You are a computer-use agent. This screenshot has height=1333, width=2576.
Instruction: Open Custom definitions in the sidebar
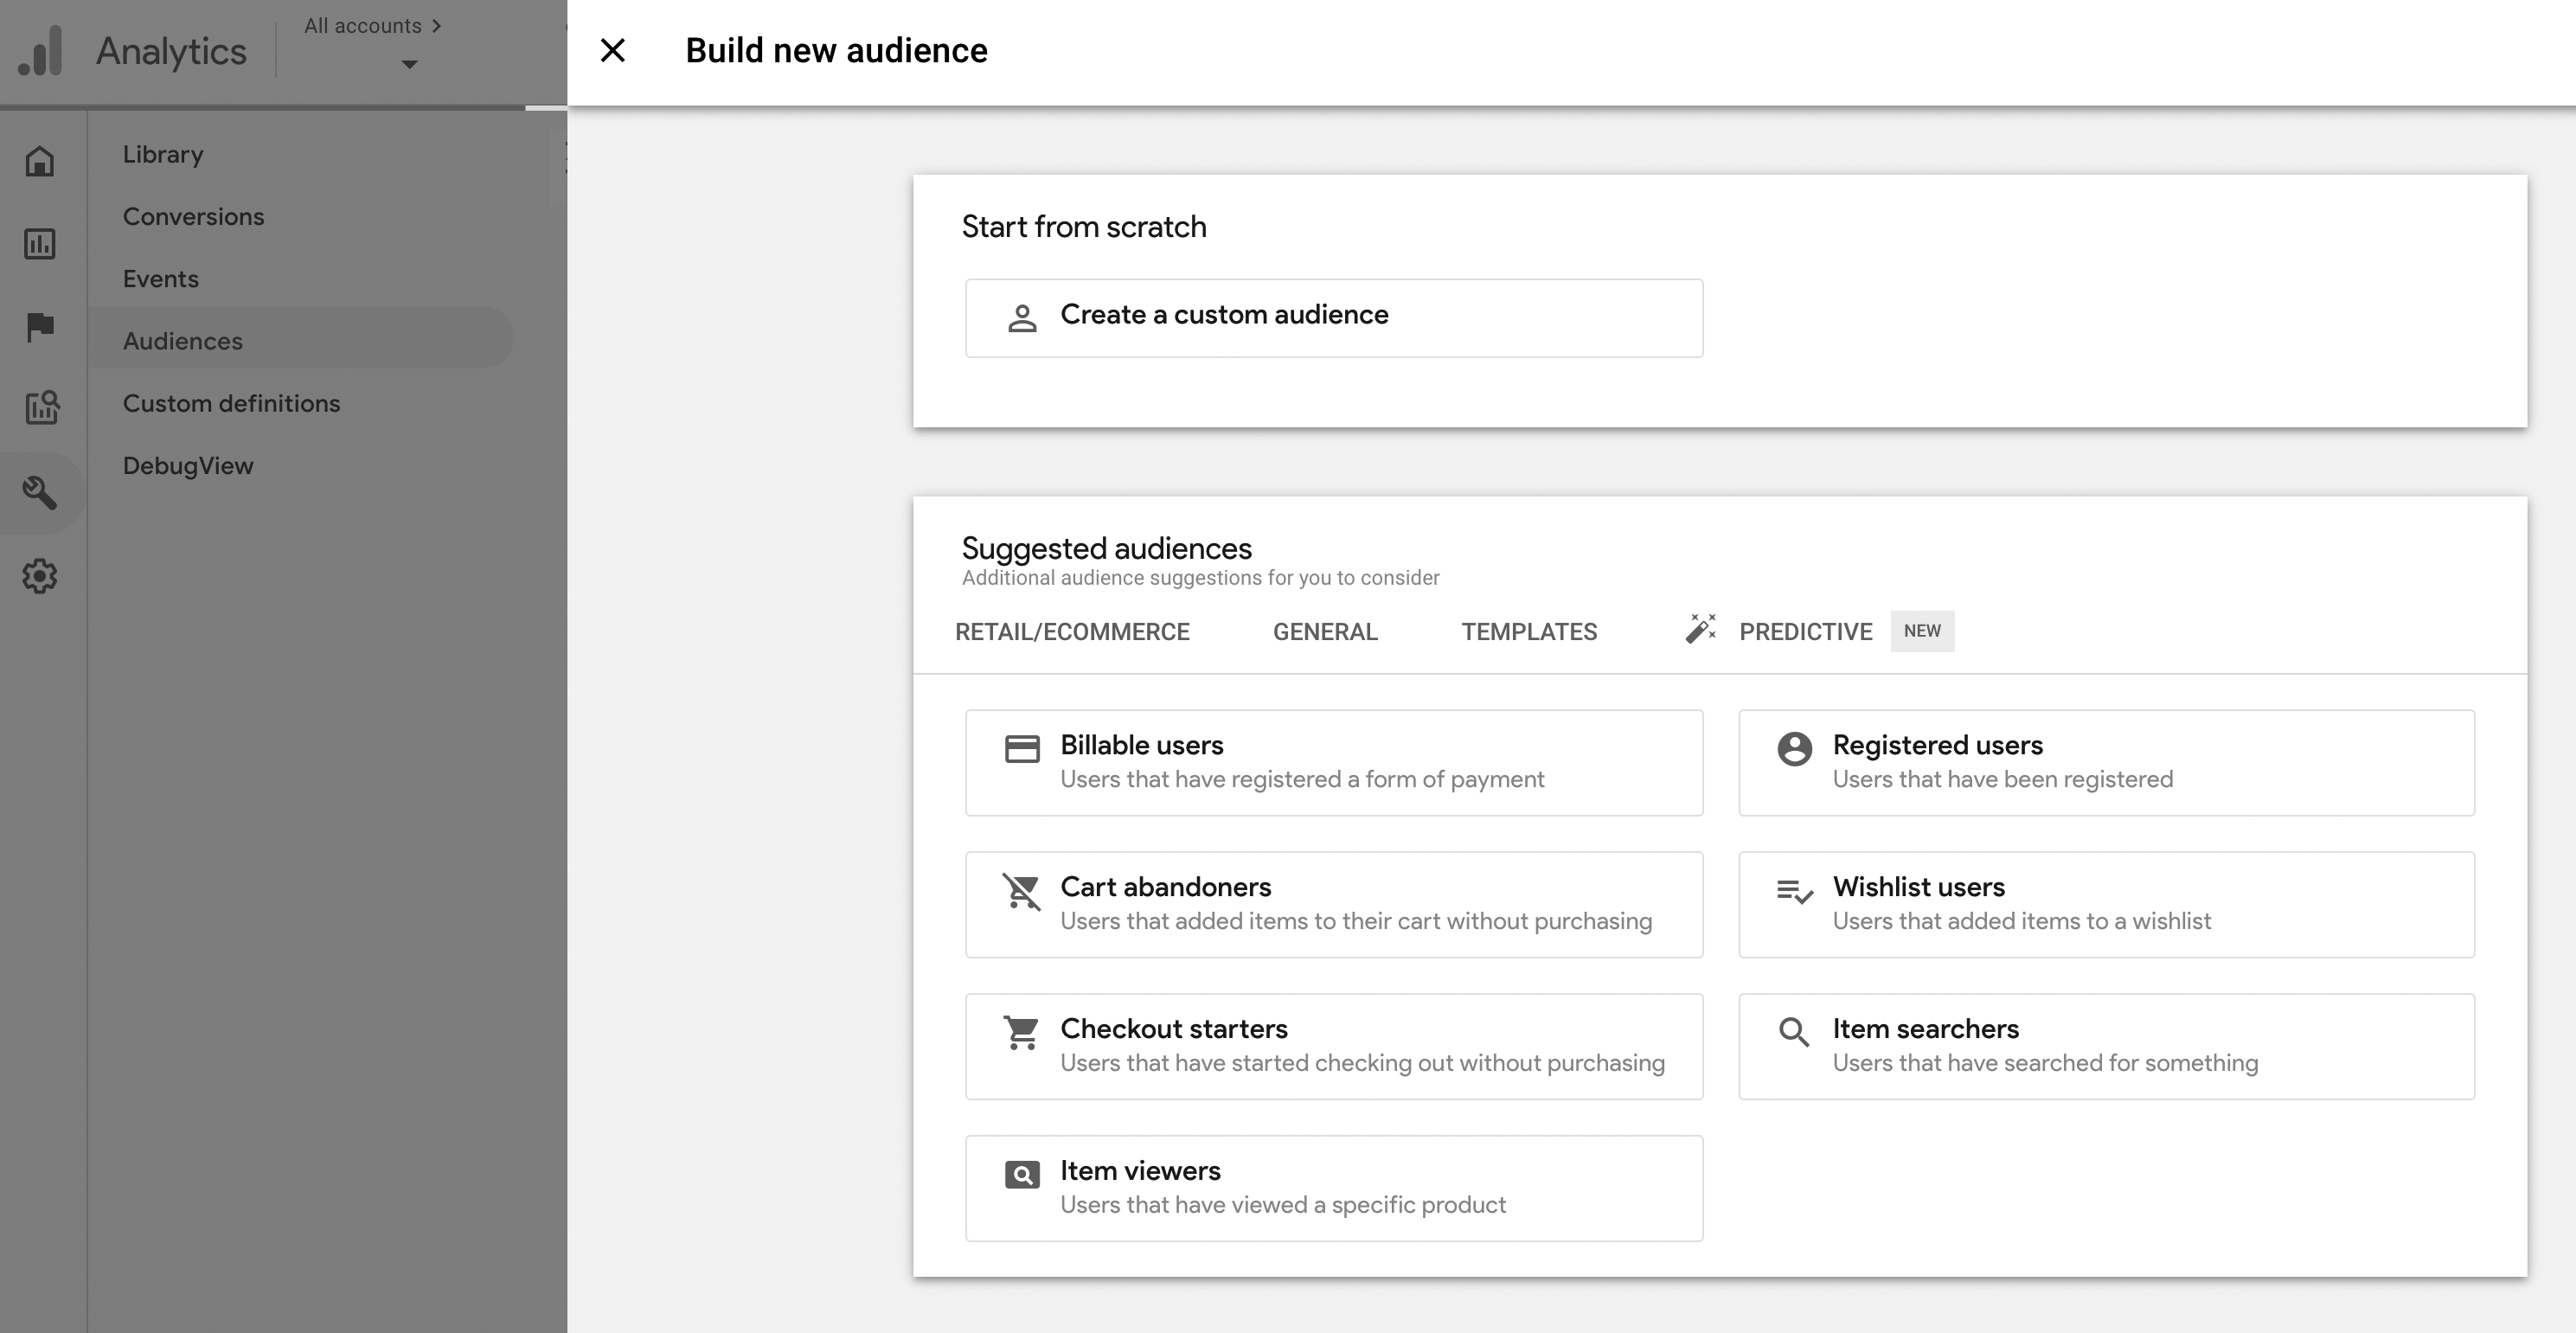231,403
